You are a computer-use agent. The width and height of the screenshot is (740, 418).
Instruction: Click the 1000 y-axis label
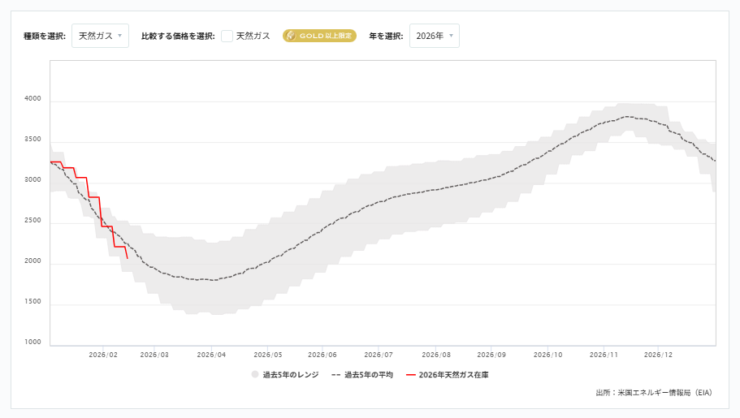pos(32,342)
